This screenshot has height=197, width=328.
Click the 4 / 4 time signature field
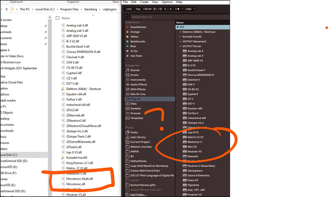pyautogui.click(x=168, y=9)
